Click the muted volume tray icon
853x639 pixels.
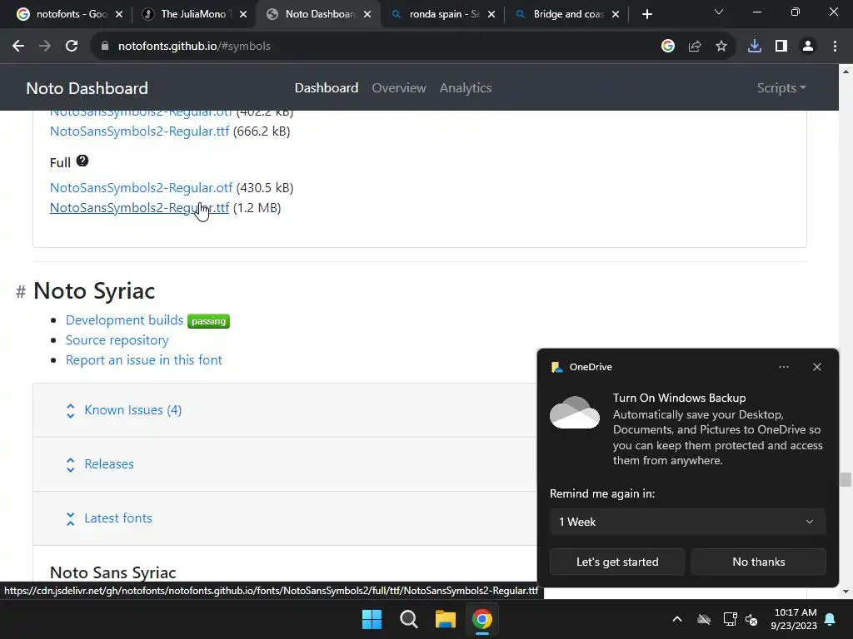click(751, 619)
